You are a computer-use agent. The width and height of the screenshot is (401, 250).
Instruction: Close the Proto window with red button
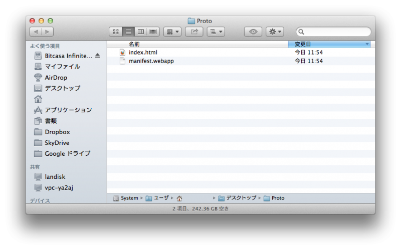coord(32,21)
